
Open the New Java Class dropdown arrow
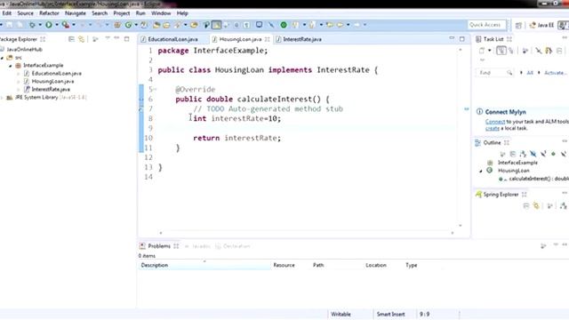tap(136, 25)
